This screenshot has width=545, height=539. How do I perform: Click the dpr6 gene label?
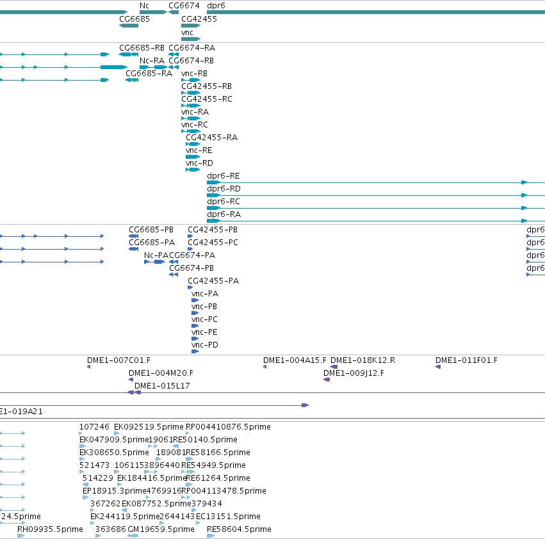(x=216, y=6)
